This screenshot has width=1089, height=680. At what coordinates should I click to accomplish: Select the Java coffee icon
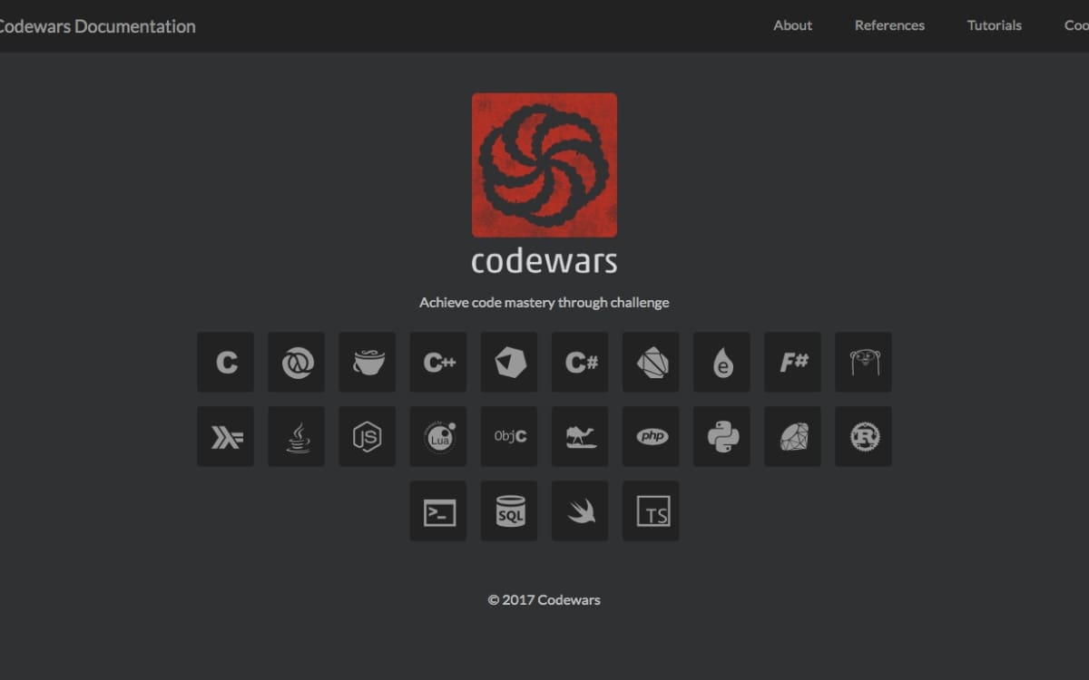[x=296, y=436]
